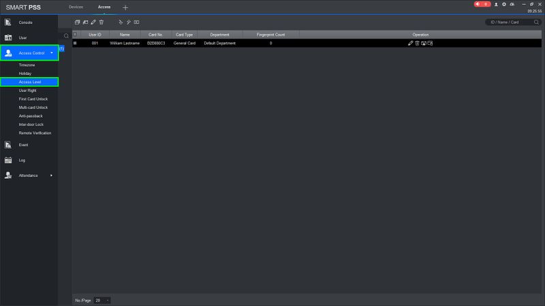Open First Card Unlock settings
Viewport: 545px width, 306px height.
pyautogui.click(x=33, y=99)
